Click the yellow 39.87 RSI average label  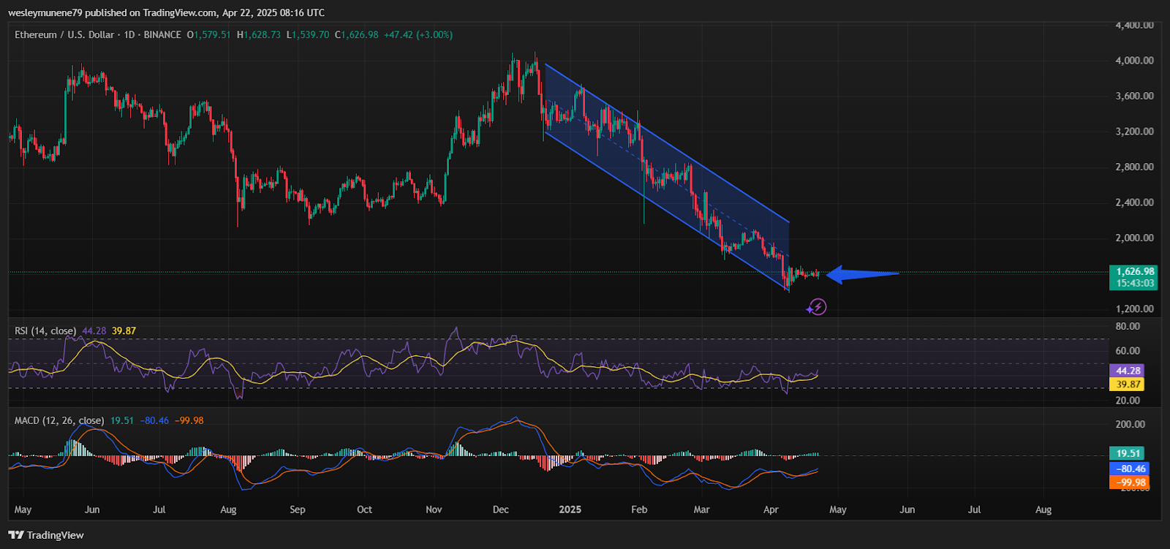(x=1127, y=384)
